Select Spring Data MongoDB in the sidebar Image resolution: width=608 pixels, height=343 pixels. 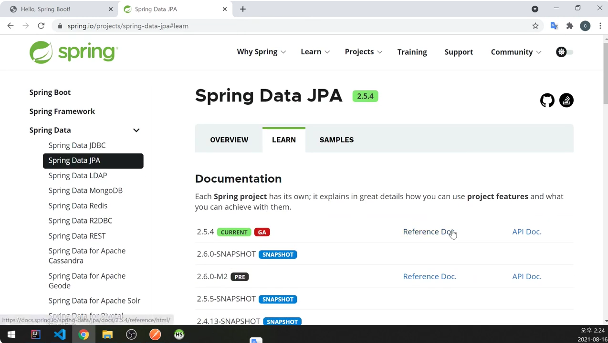click(x=85, y=191)
